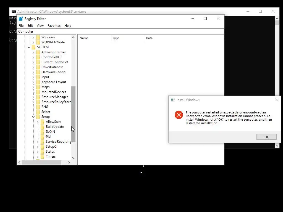Select the Select registry key
This screenshot has width=283, height=212.
[x=46, y=112]
